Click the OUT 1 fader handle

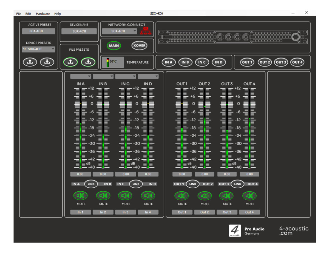pos(182,104)
